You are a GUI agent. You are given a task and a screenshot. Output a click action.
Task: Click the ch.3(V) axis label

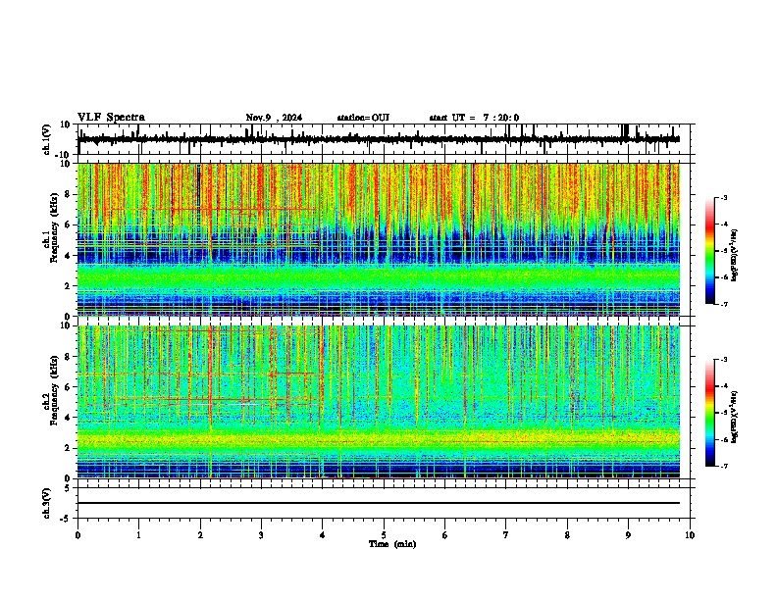click(x=47, y=503)
